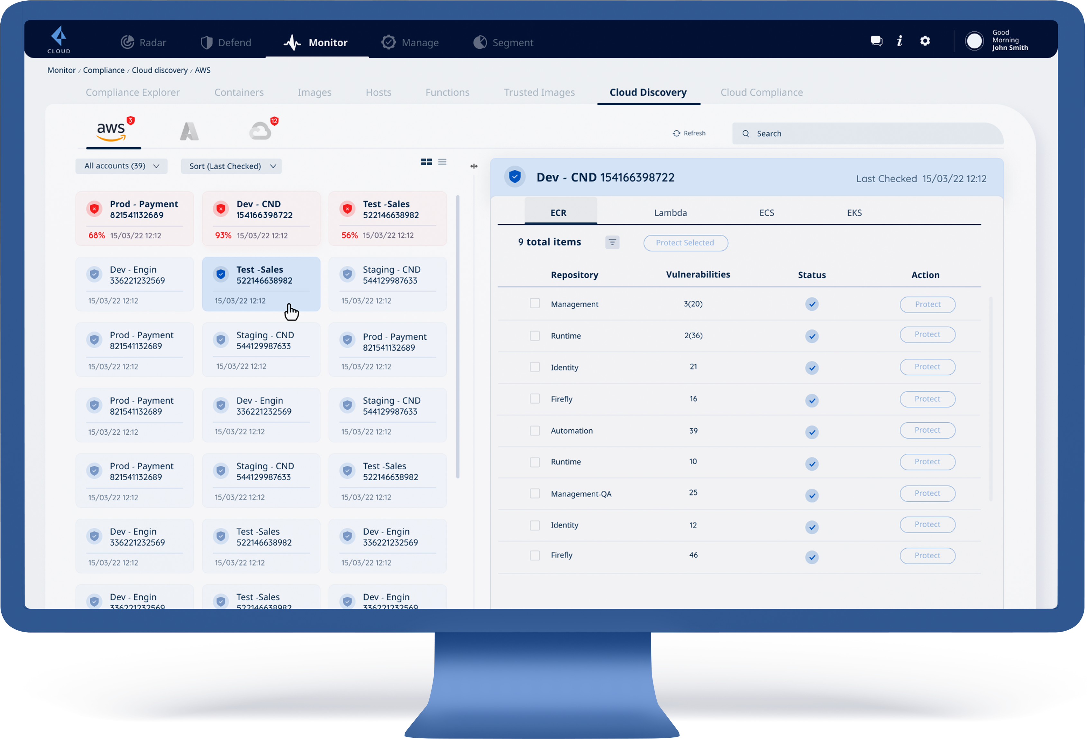This screenshot has width=1087, height=739.
Task: Click the Refresh link
Action: [x=689, y=133]
